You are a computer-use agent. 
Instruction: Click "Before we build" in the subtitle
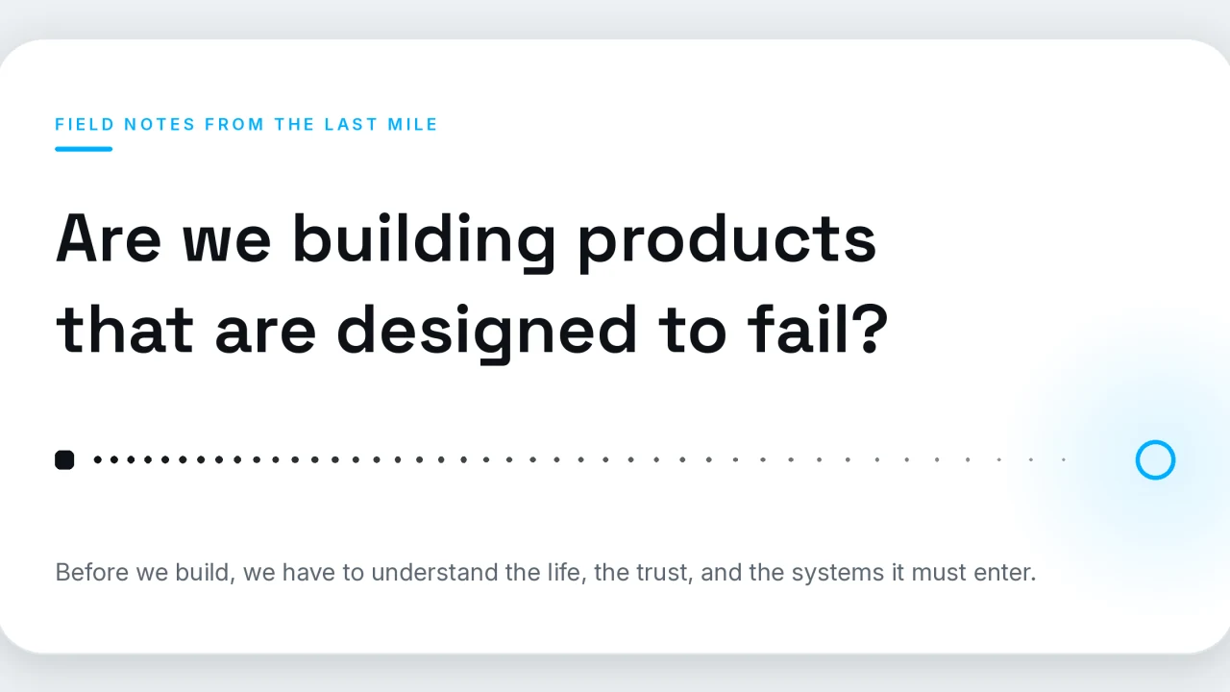point(143,573)
